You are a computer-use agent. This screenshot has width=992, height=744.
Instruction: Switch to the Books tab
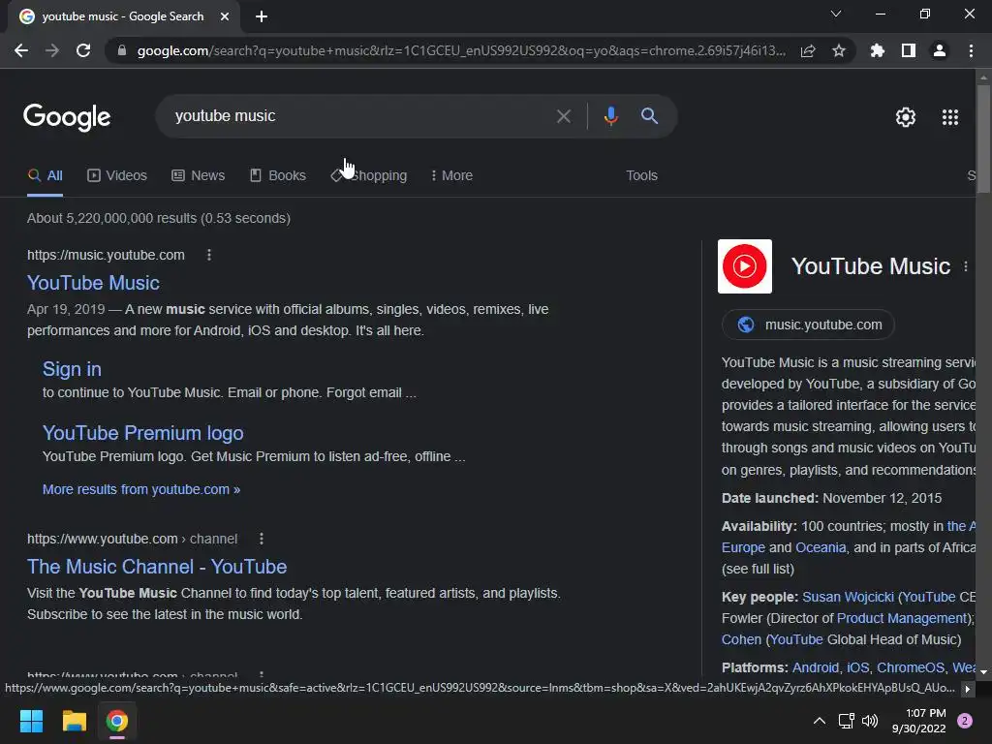coord(278,176)
